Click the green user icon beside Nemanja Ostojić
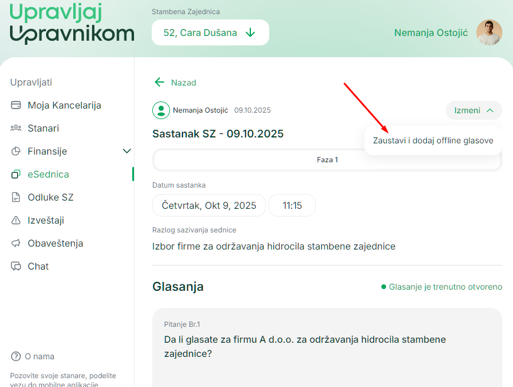This screenshot has width=513, height=387. click(160, 110)
